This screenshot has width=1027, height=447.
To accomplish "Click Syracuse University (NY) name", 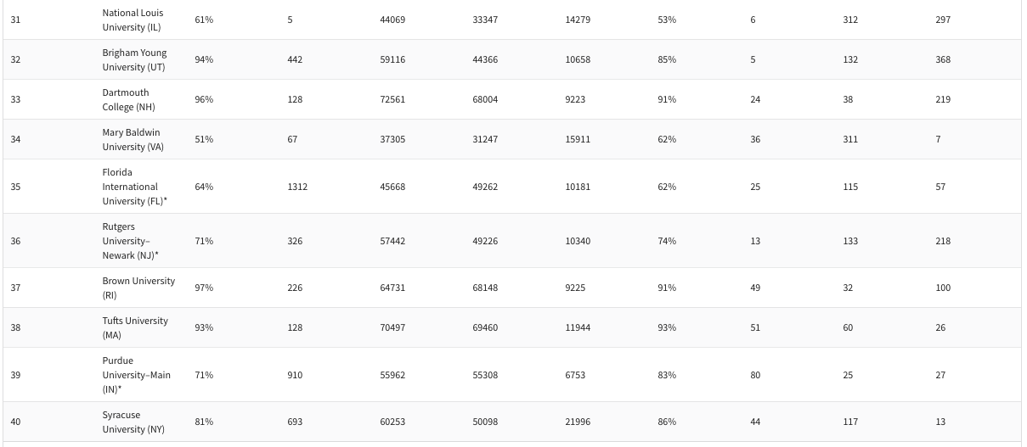I will click(x=133, y=422).
